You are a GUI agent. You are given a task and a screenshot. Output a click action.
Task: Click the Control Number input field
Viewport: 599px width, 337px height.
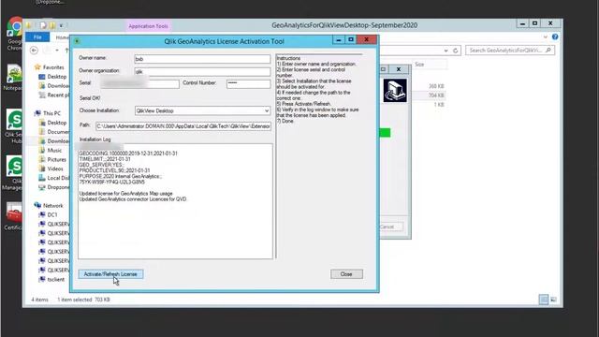[248, 83]
